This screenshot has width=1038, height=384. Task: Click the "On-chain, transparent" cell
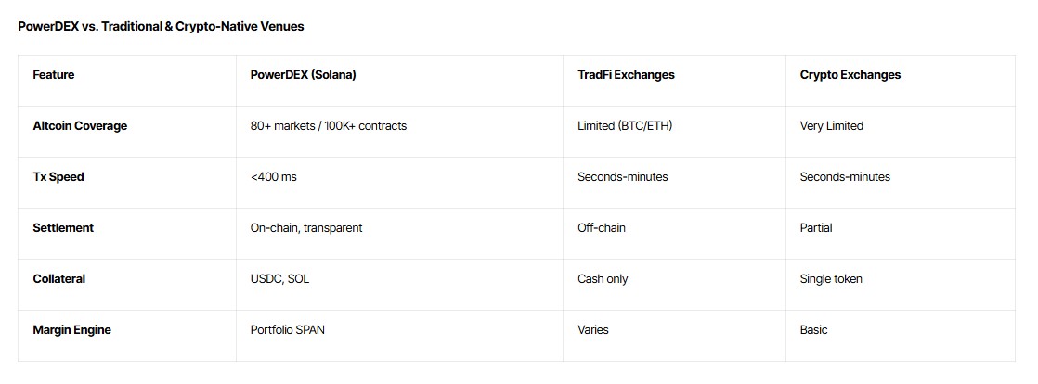pyautogui.click(x=305, y=228)
